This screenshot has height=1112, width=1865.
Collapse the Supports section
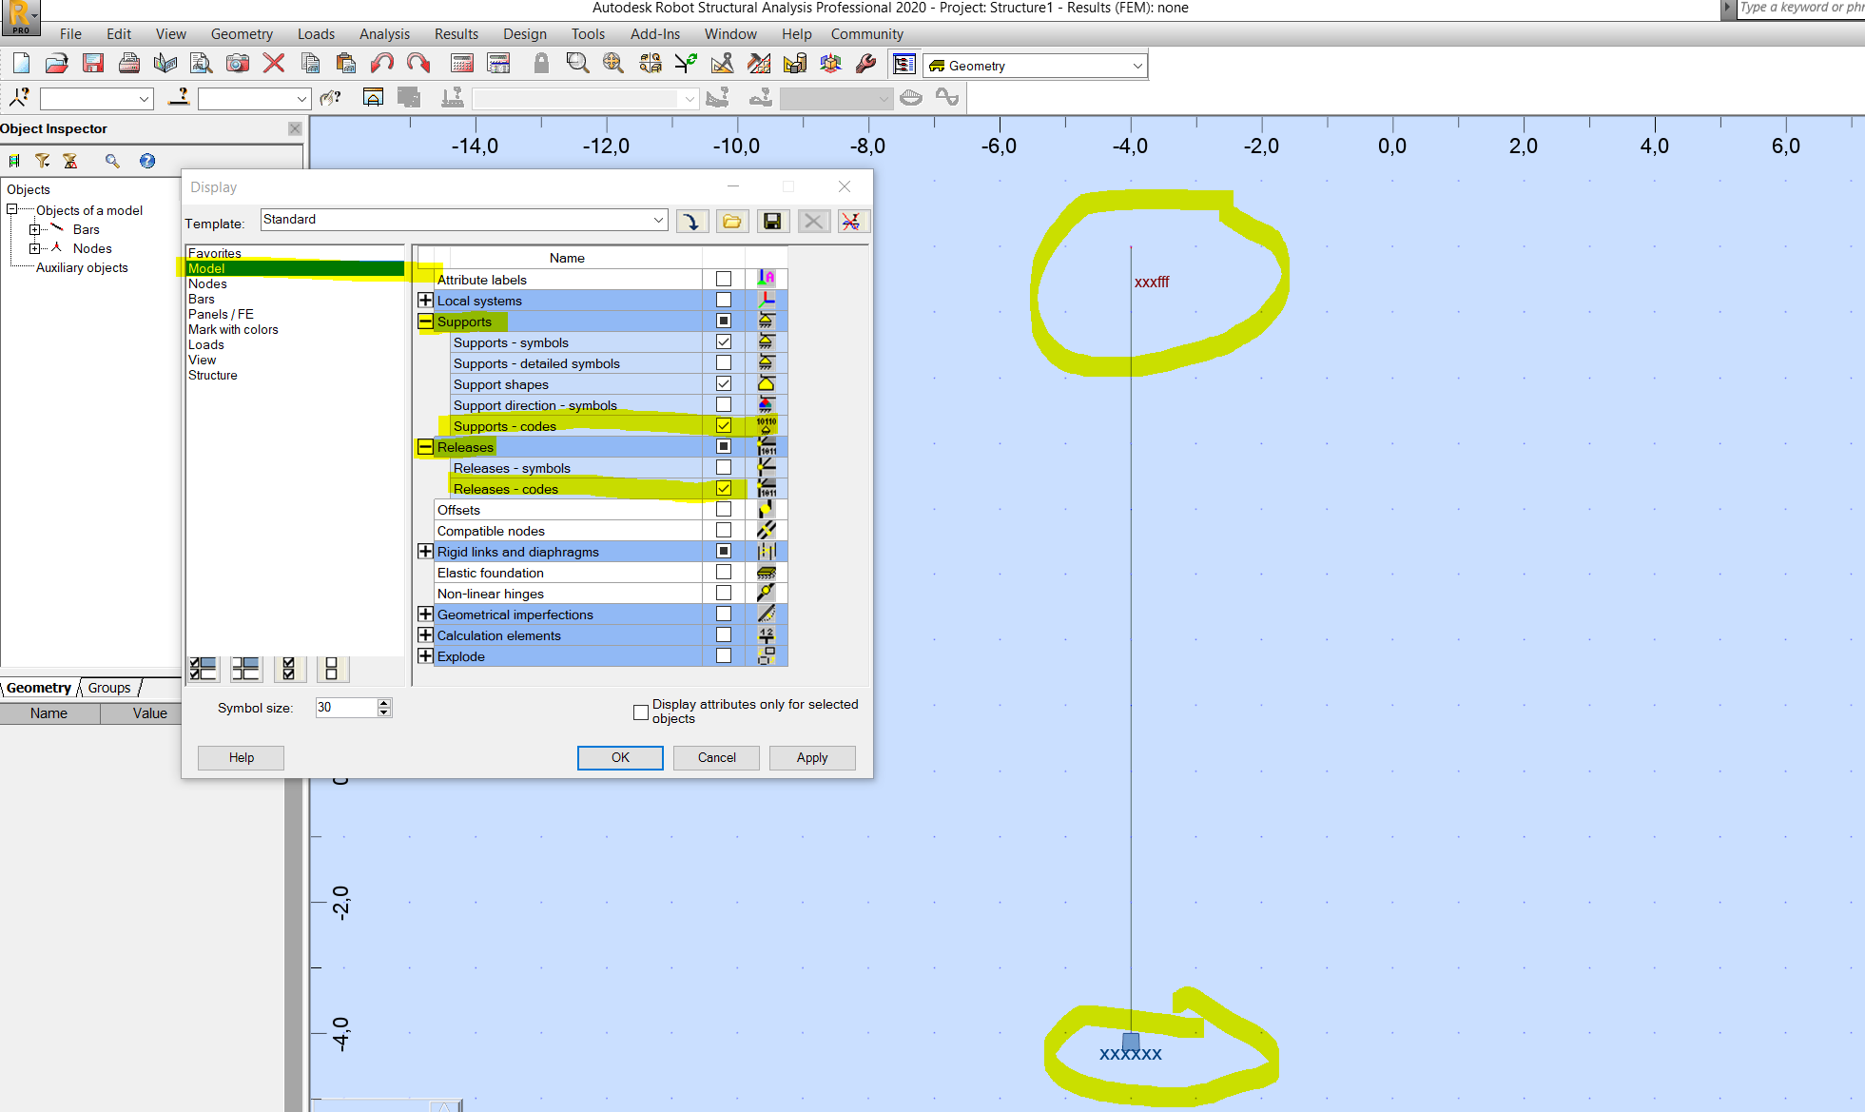425,322
